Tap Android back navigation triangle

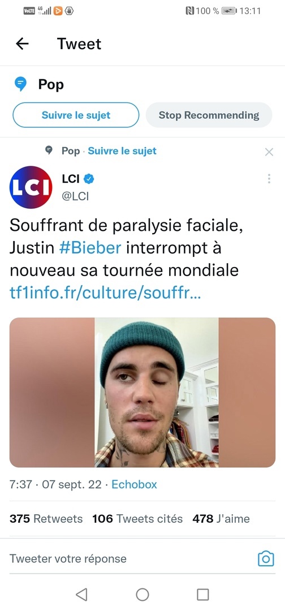81,594
